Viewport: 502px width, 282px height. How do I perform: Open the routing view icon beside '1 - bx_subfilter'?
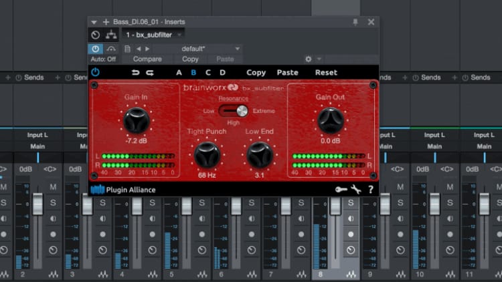tap(111, 35)
